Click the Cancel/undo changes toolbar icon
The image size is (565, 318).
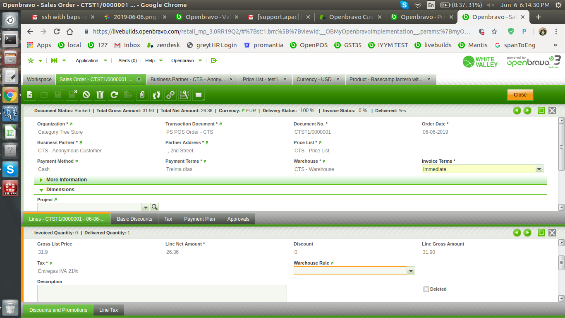coord(86,95)
